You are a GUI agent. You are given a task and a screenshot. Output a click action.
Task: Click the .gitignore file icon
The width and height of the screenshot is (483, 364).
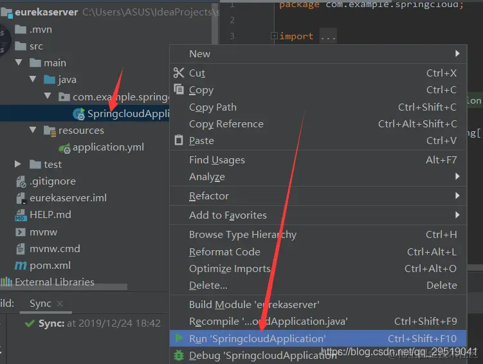point(21,181)
